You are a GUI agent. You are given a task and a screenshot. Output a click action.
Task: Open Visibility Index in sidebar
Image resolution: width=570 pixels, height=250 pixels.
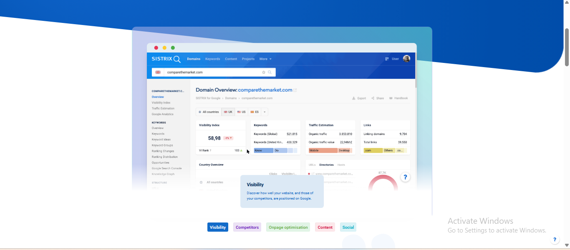tap(161, 102)
